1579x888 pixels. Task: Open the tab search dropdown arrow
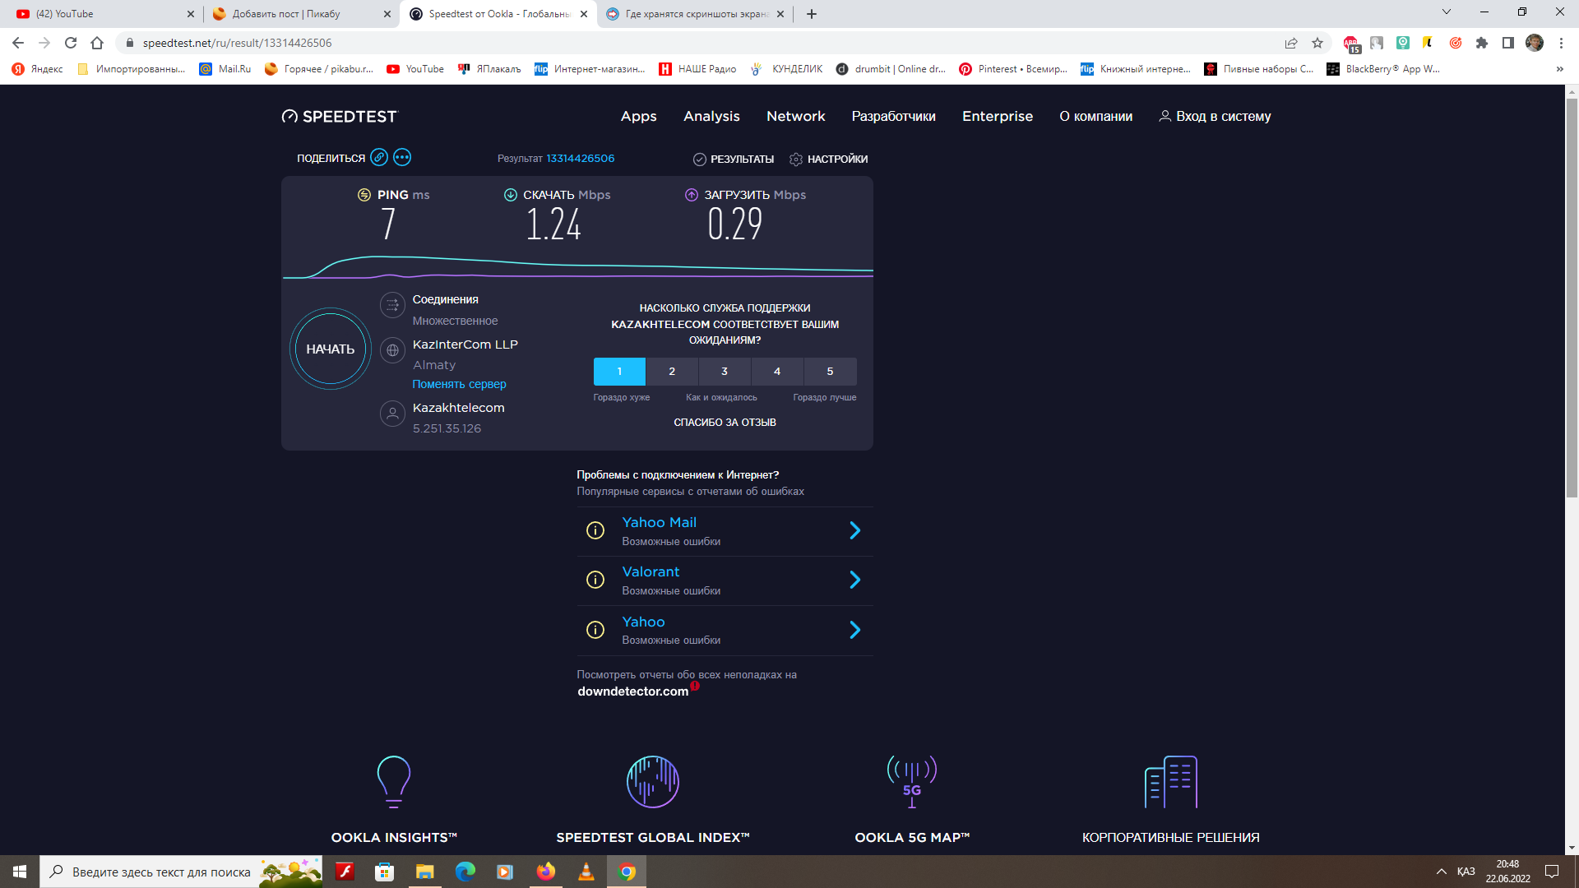1447,12
